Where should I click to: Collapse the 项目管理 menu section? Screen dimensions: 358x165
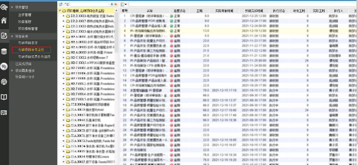click(12, 8)
